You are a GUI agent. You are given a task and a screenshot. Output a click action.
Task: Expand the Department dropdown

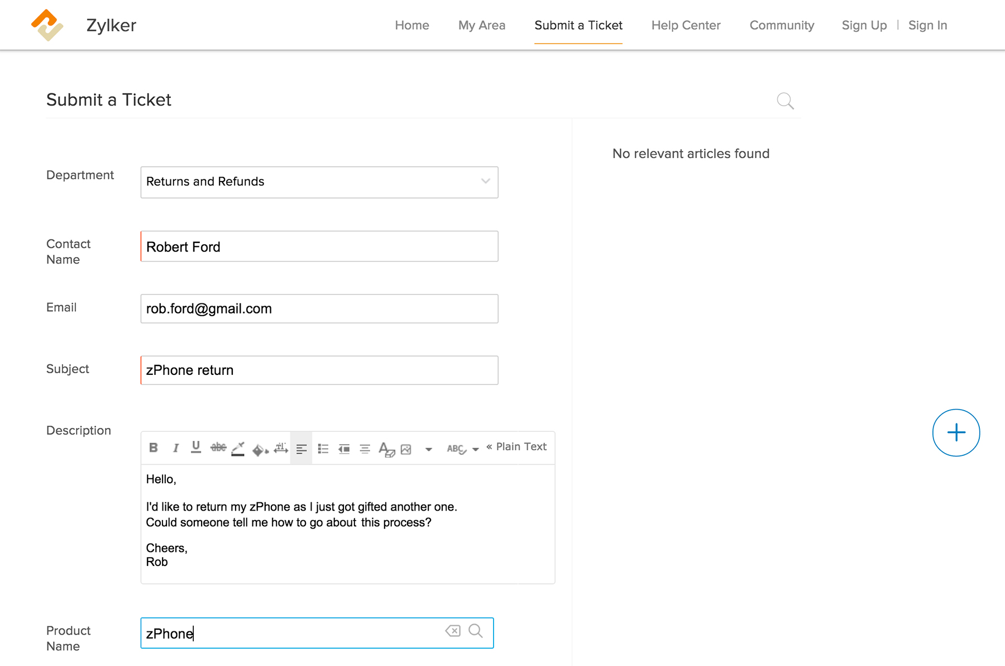(x=485, y=182)
